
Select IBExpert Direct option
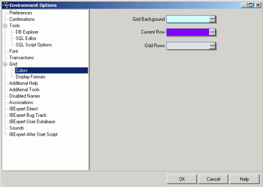[24, 109]
